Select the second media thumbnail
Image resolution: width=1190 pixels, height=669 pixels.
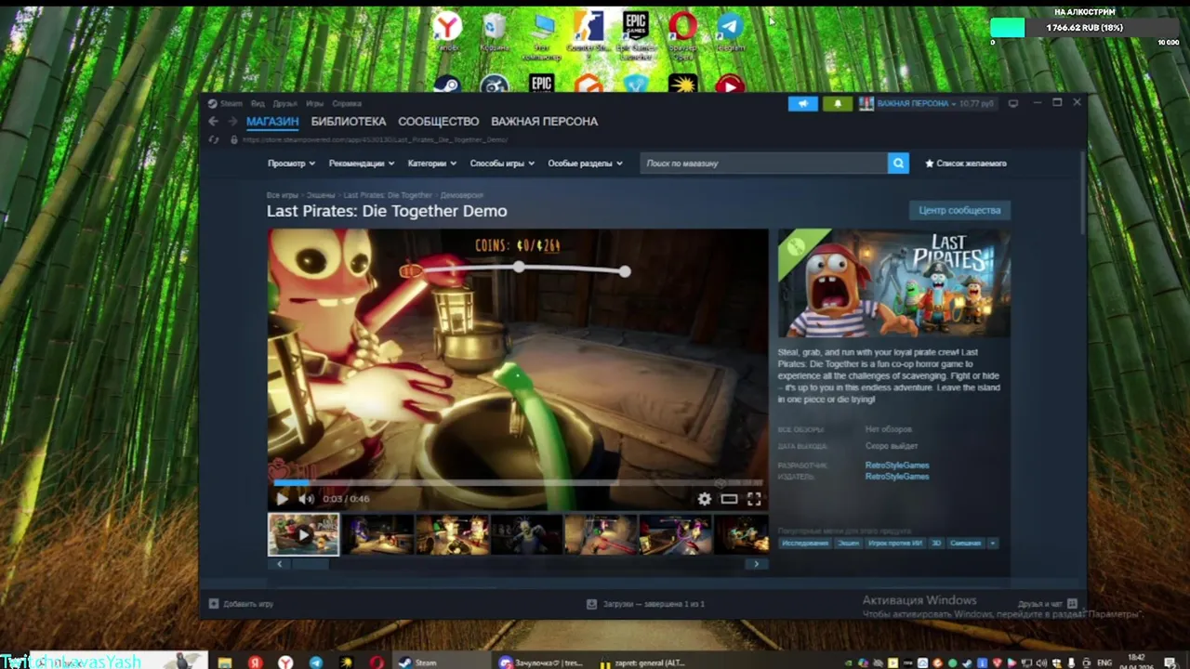click(377, 535)
